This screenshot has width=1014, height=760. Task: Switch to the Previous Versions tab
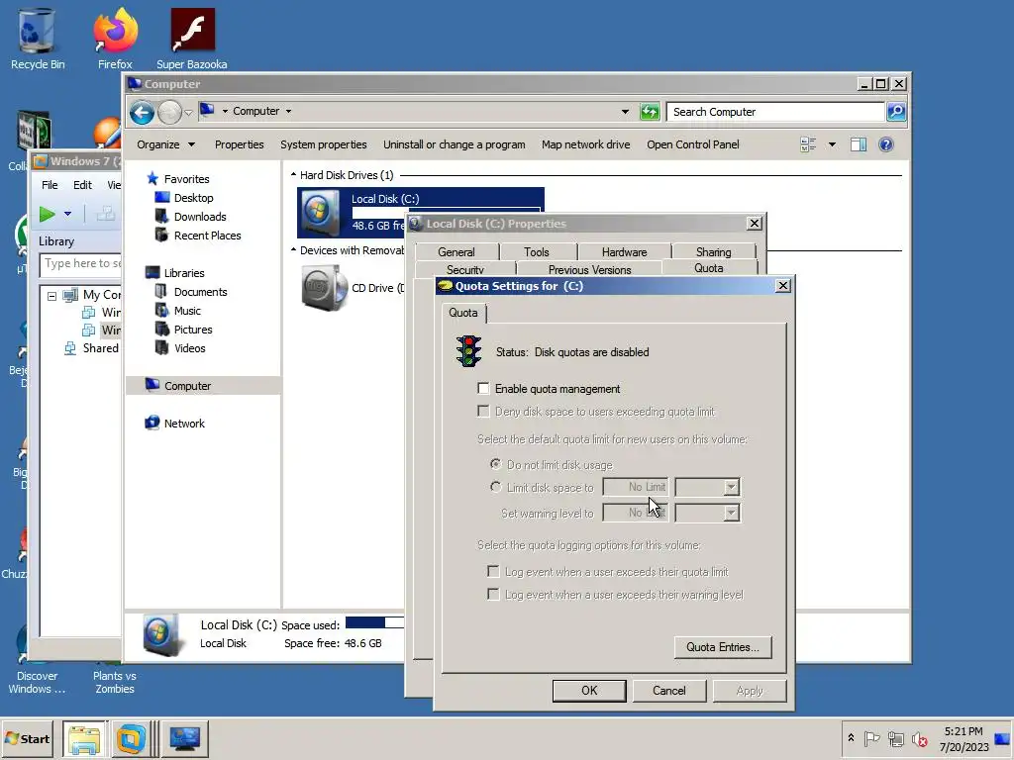[x=589, y=269]
